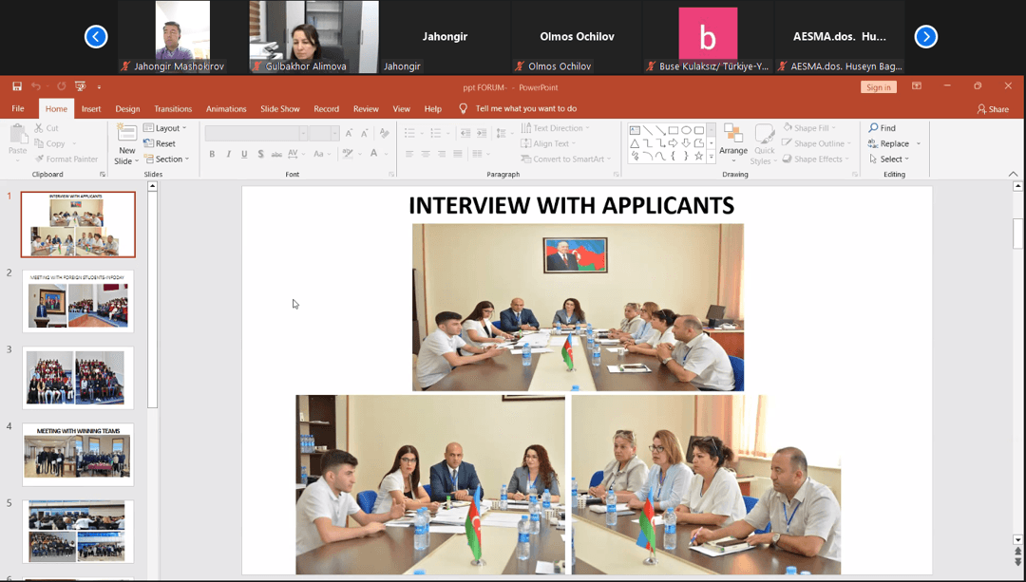This screenshot has width=1026, height=582.
Task: Click the Align Text button
Action: point(549,143)
